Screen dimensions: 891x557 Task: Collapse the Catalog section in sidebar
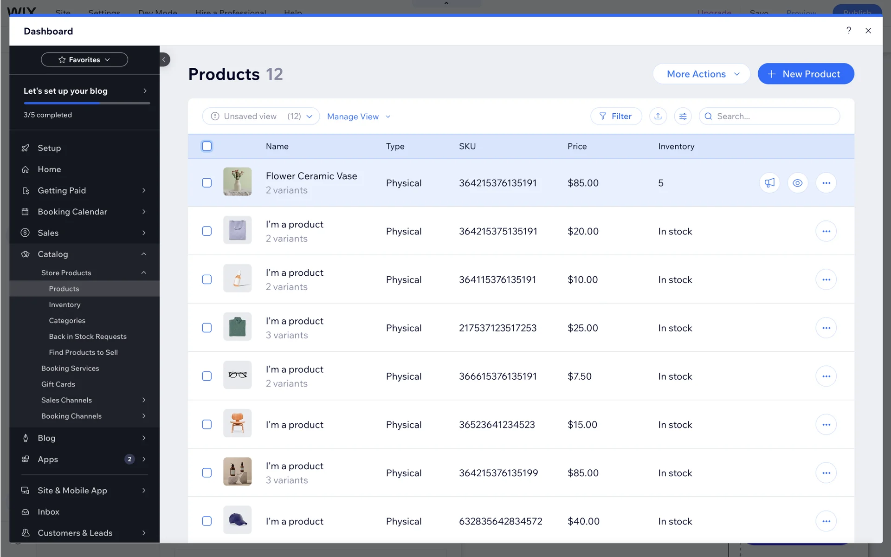click(143, 254)
